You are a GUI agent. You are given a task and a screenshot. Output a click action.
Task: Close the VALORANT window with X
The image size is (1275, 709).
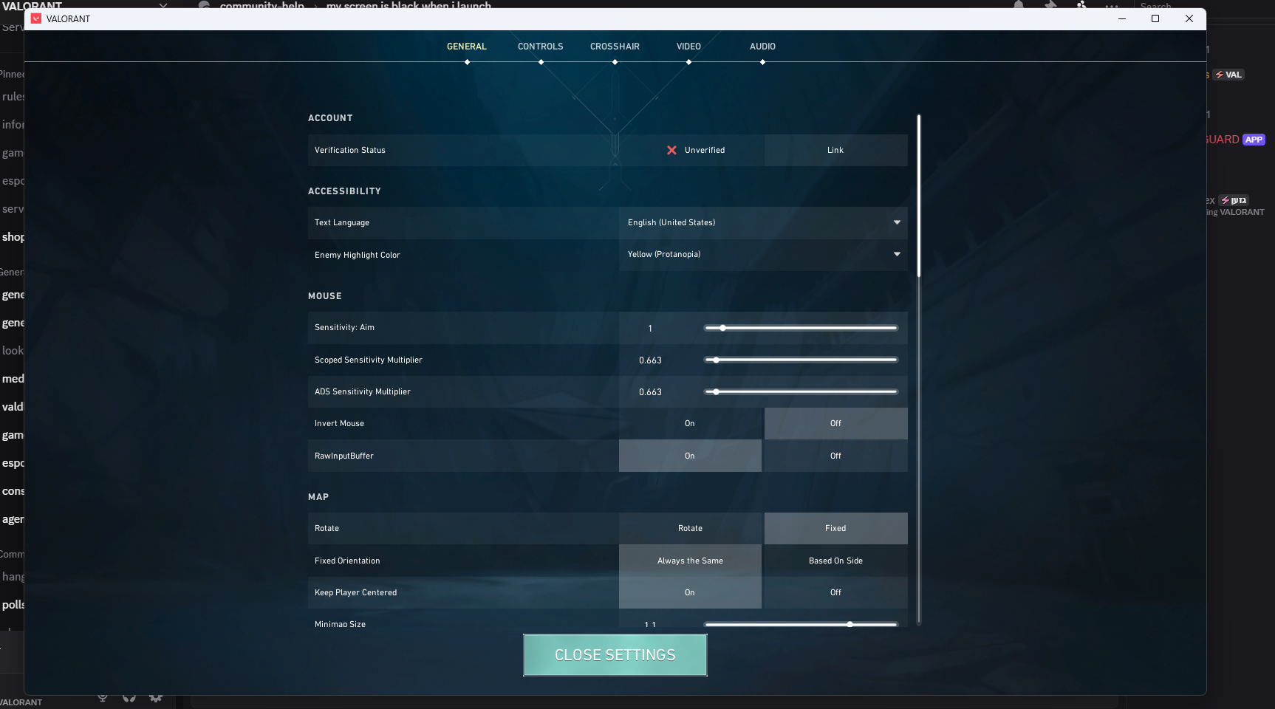click(1189, 18)
